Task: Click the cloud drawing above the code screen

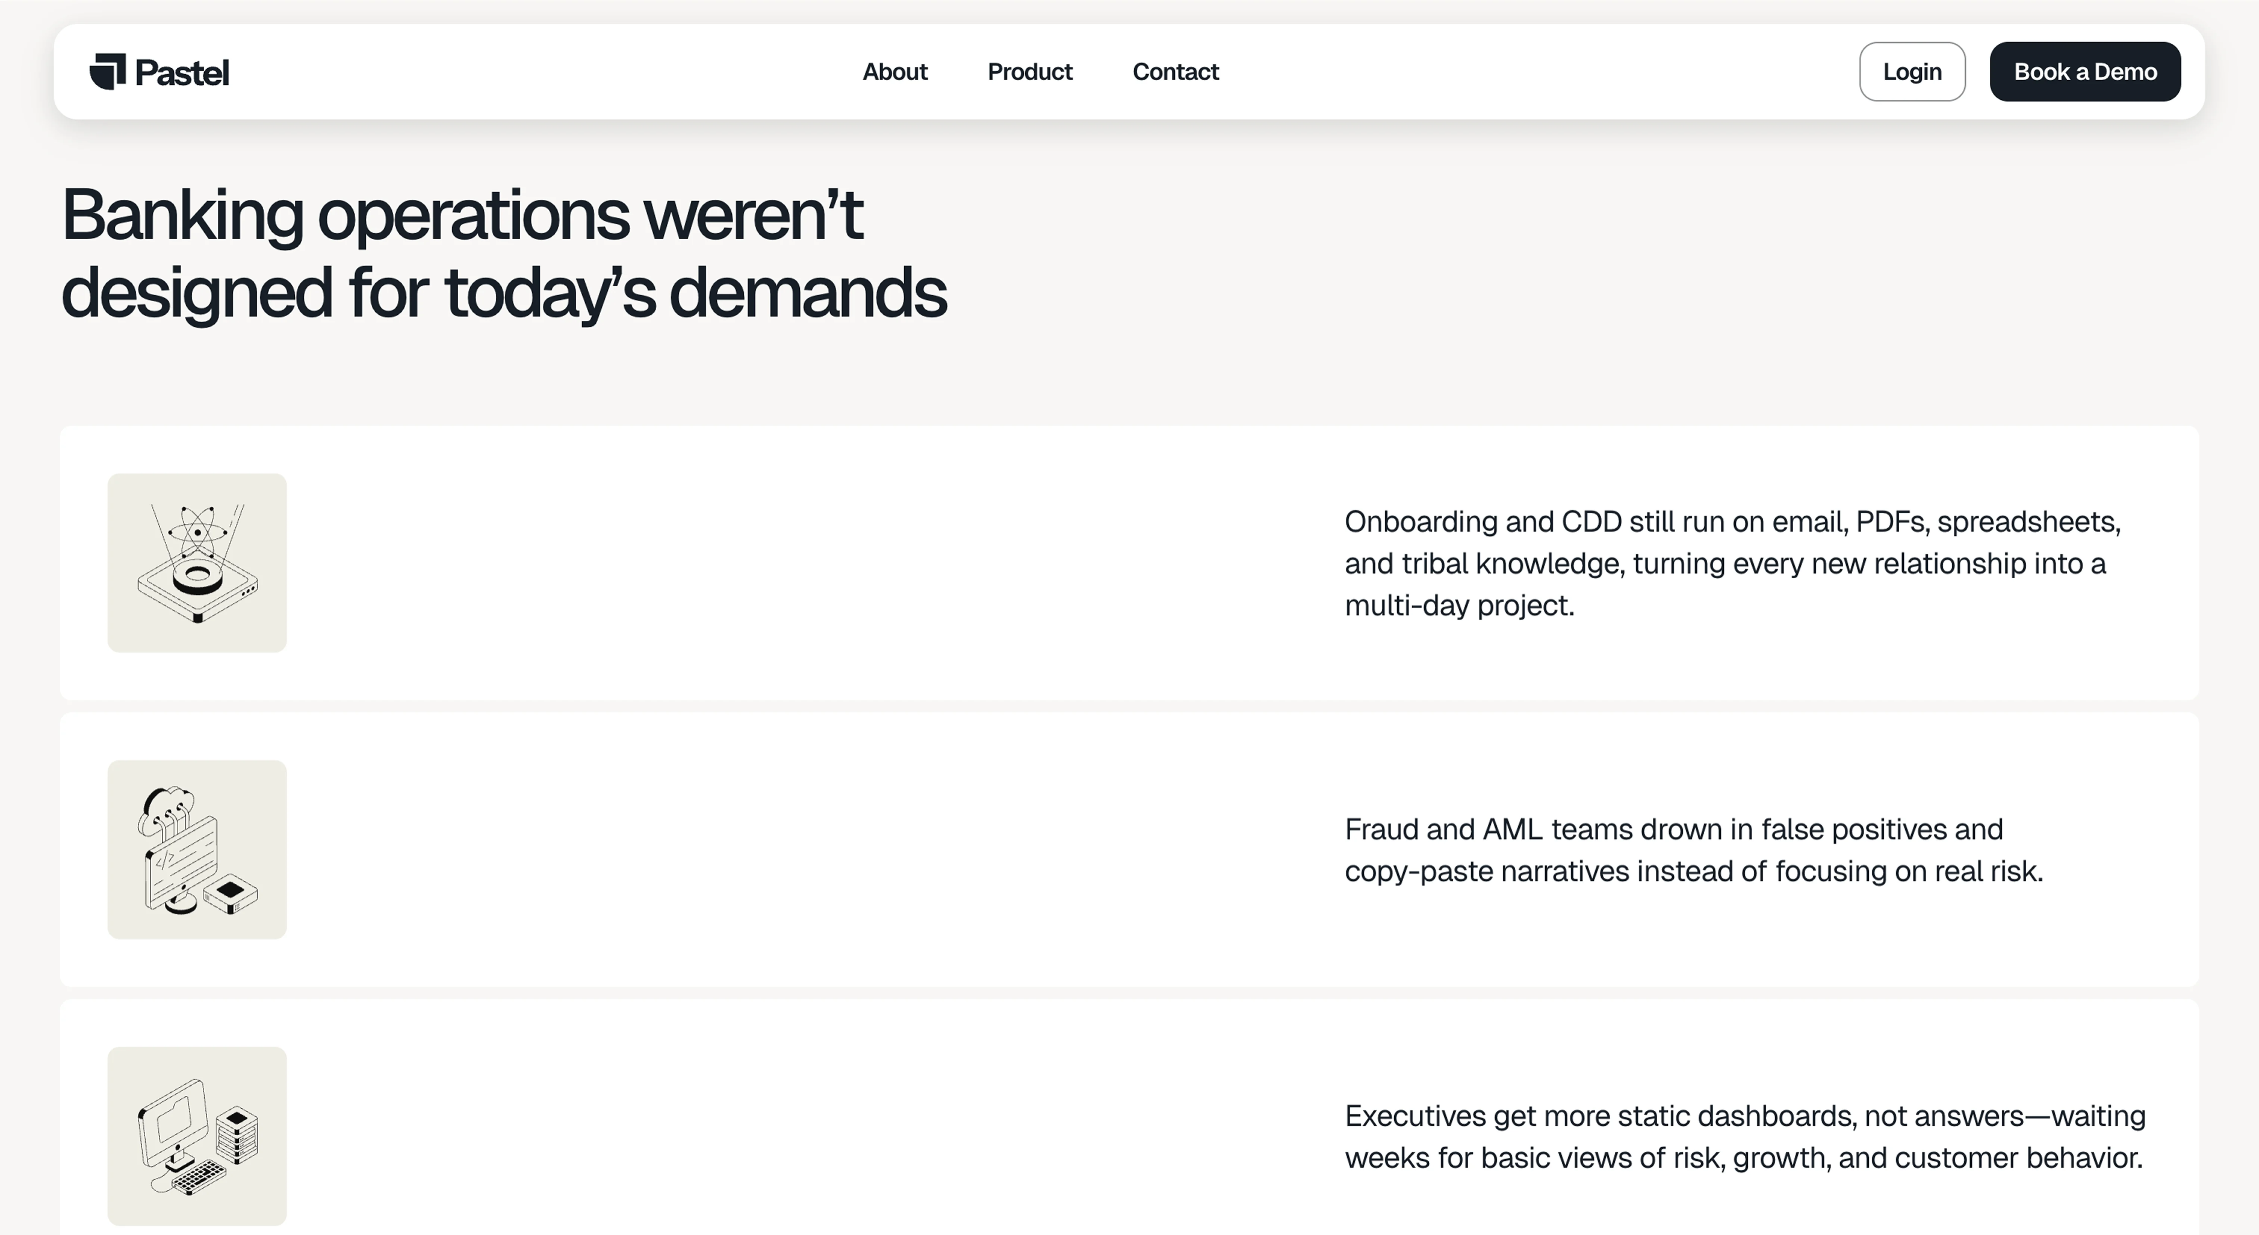Action: pyautogui.click(x=167, y=804)
